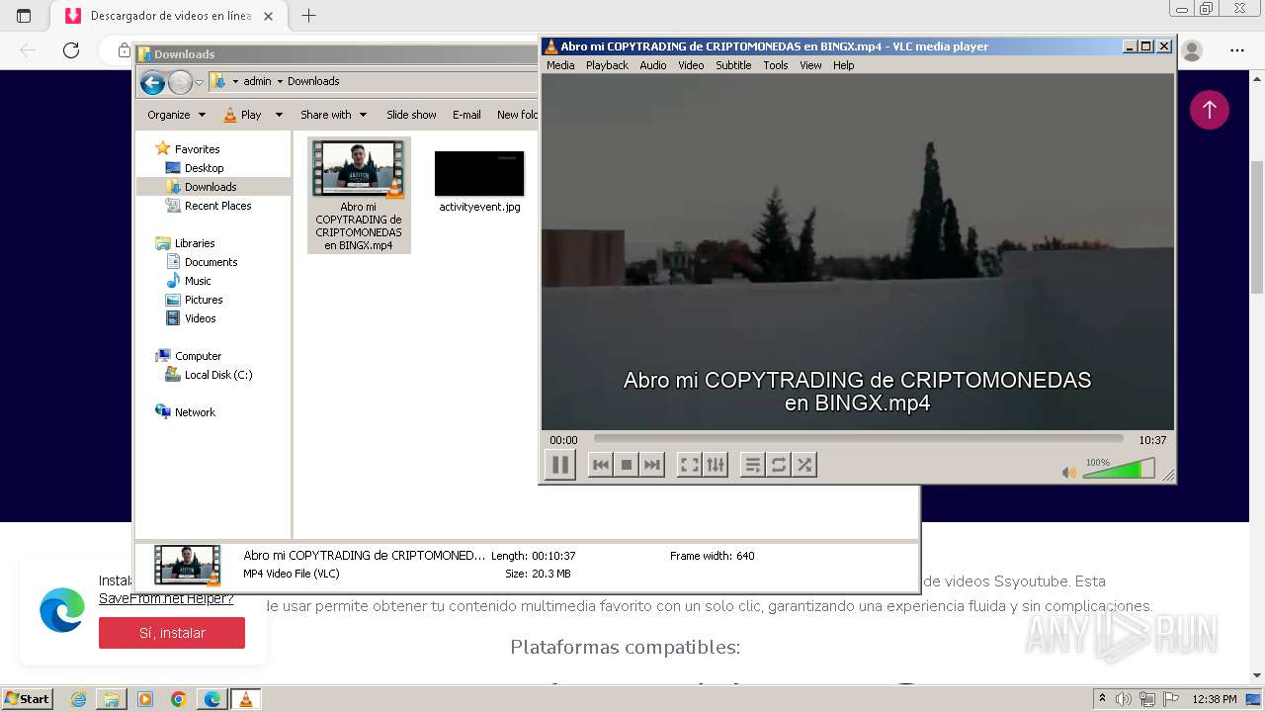The image size is (1265, 712).
Task: Open VLC Playback menu
Action: [607, 65]
